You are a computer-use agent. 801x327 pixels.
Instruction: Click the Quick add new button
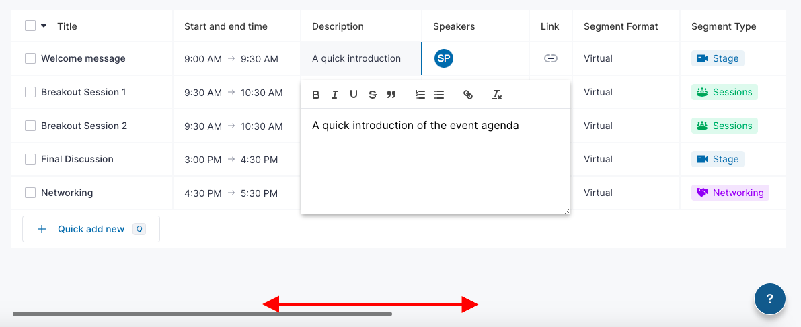[91, 229]
